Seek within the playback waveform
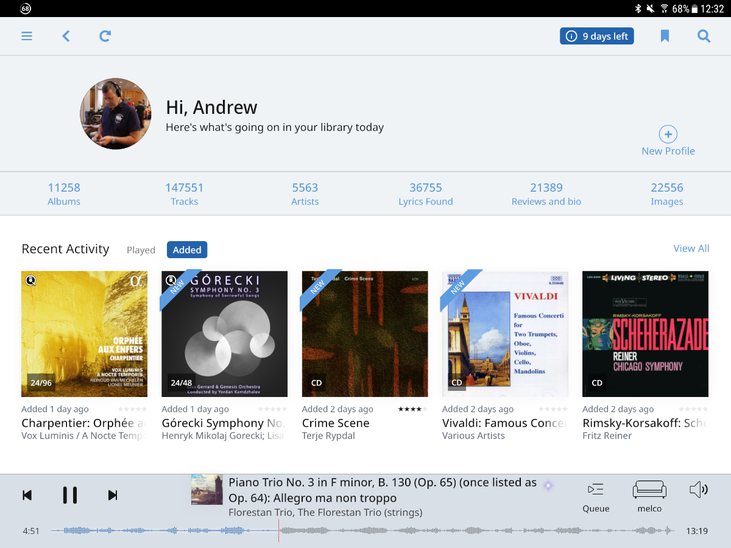This screenshot has width=731, height=548. click(x=365, y=530)
